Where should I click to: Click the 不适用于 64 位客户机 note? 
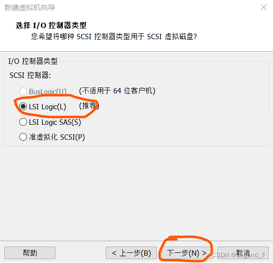click(117, 91)
